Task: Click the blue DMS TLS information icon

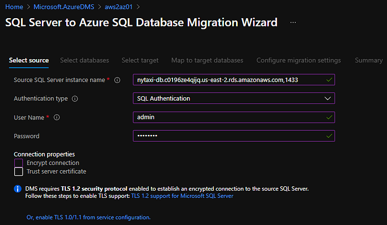Action: (17, 189)
